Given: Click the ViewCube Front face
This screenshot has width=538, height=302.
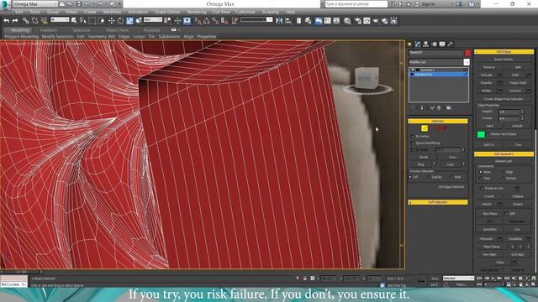Looking at the screenshot, I should click(364, 78).
